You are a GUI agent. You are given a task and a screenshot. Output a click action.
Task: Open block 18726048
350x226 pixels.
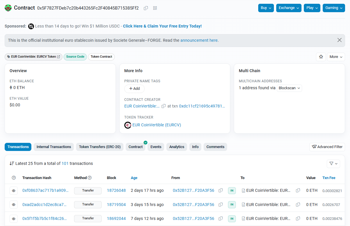116,190
